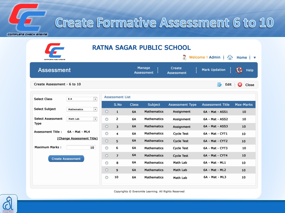Click the Change Assessment Title link

[x=77, y=138]
